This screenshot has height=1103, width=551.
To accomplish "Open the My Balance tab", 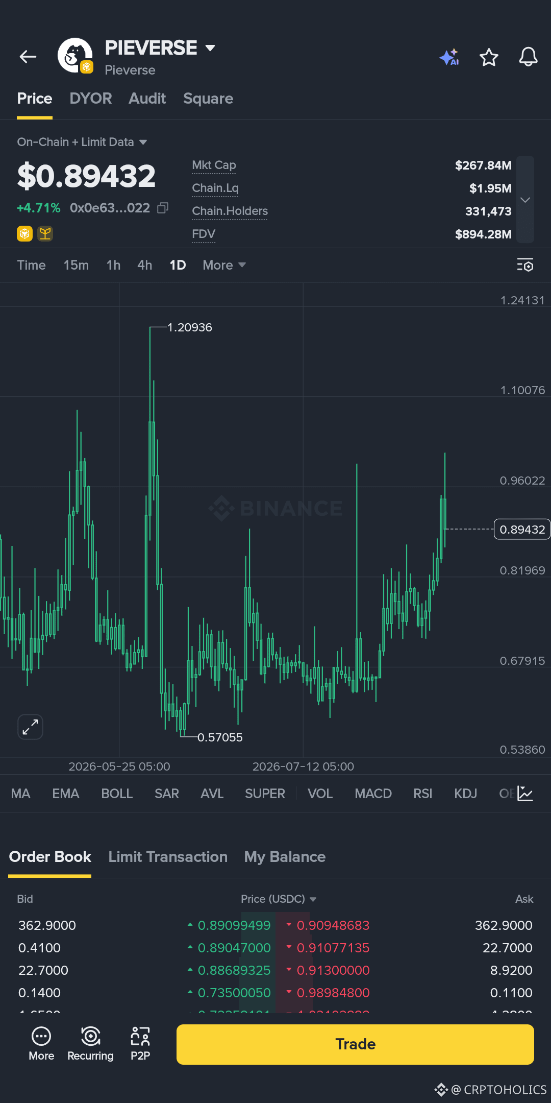I will click(x=285, y=856).
